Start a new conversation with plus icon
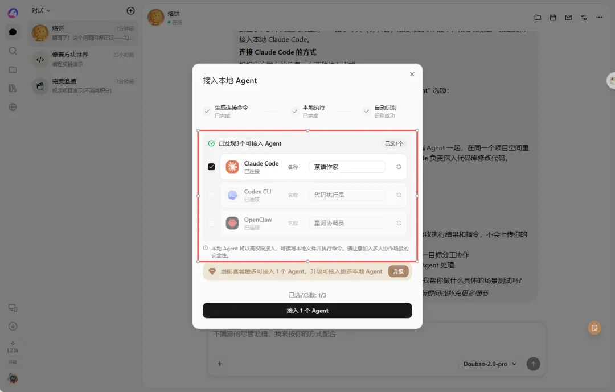 [130, 11]
